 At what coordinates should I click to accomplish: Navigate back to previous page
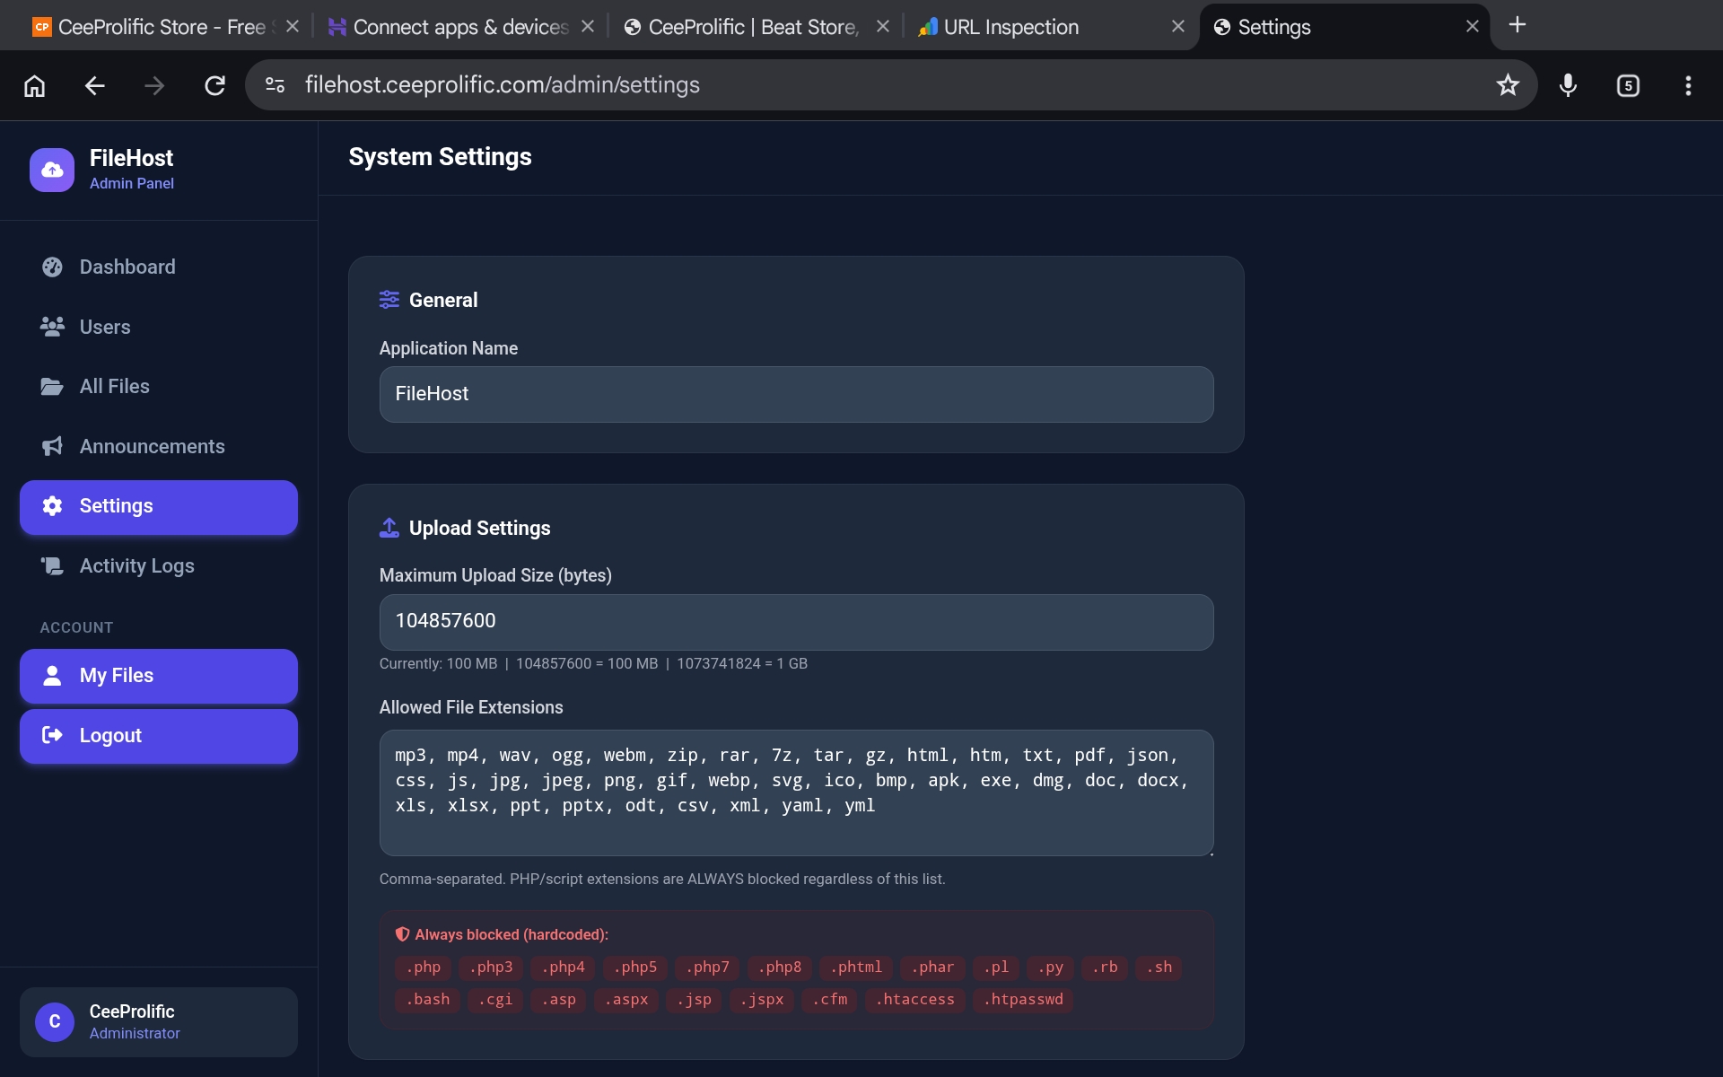coord(94,85)
